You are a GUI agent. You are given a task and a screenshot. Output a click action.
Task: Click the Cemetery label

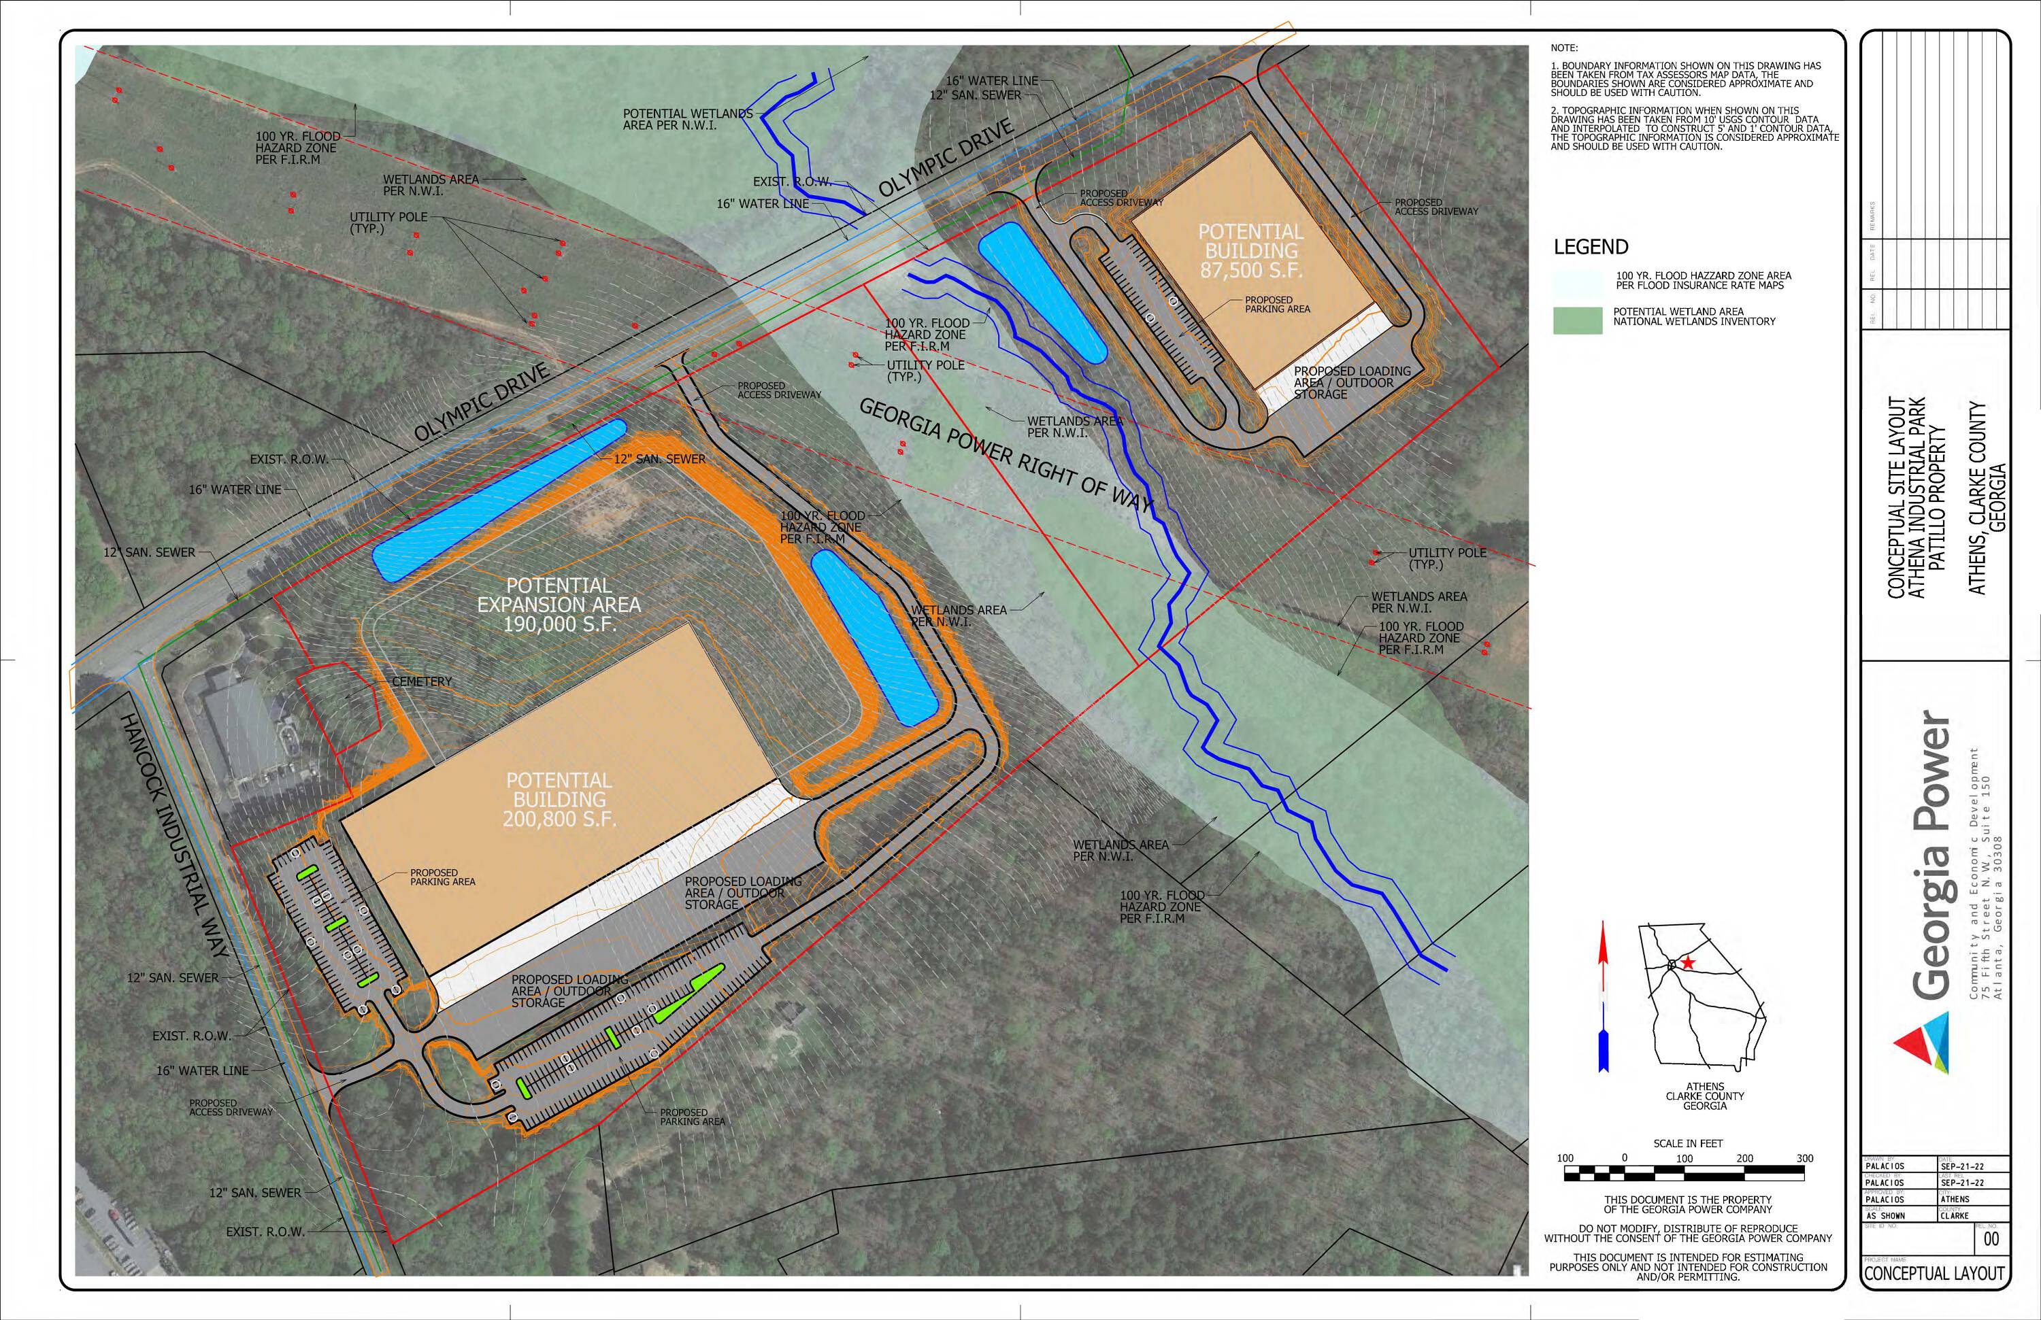point(421,681)
